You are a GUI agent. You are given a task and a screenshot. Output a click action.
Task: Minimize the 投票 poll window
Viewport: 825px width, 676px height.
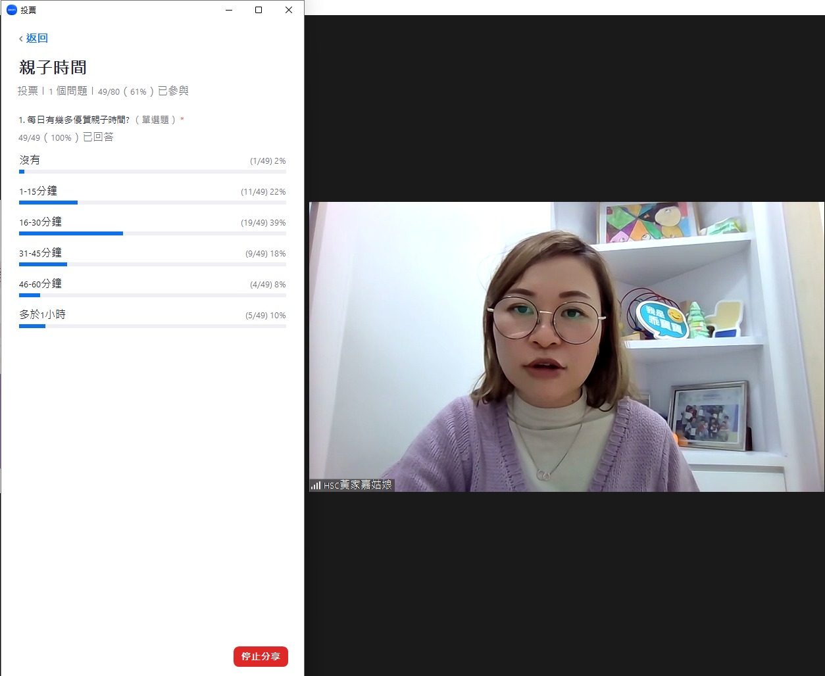(229, 10)
